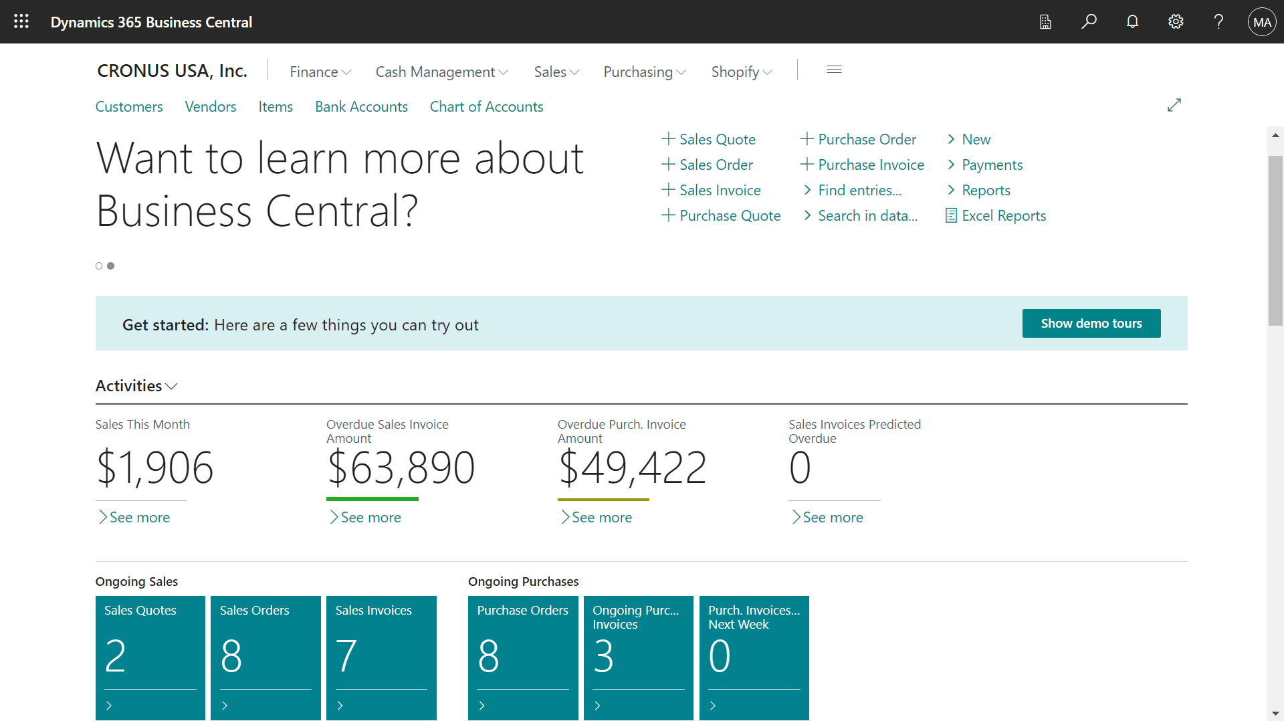Select the second headline carousel dot
This screenshot has height=721, width=1284.
pyautogui.click(x=111, y=266)
